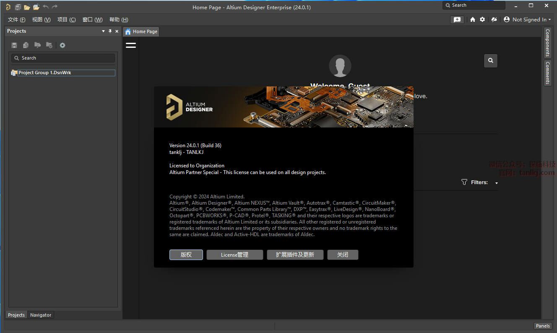Viewport: 557px width, 333px height.
Task: Select the Projects tab at panel bottom
Action: point(16,315)
